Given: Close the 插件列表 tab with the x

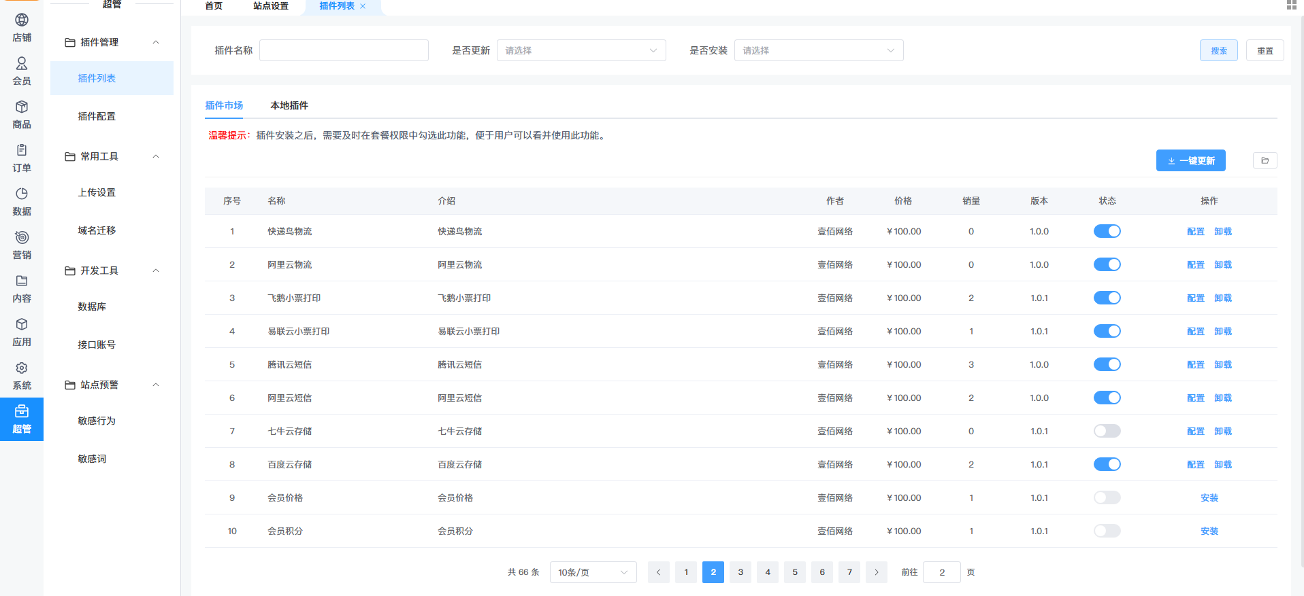Looking at the screenshot, I should click(363, 6).
